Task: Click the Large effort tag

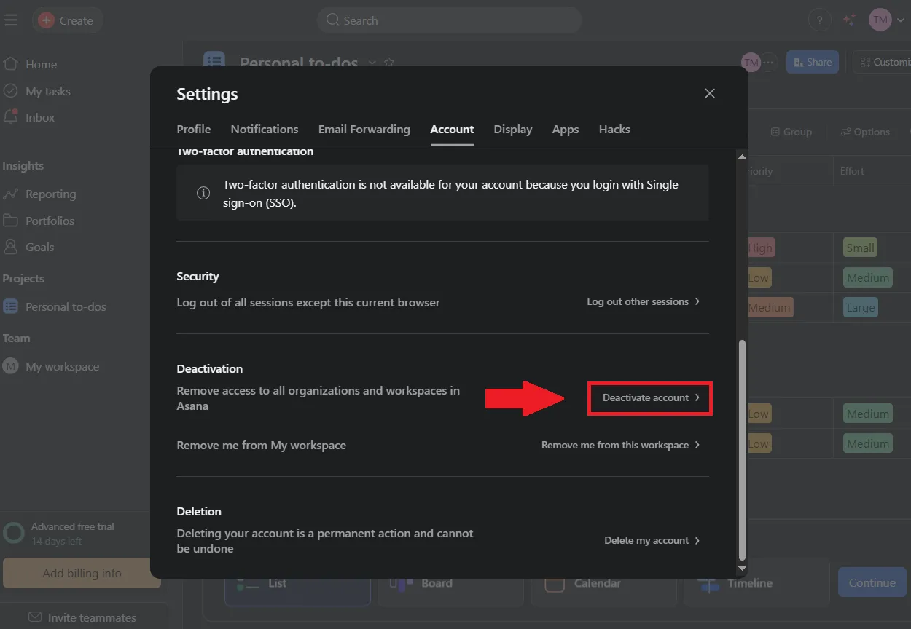Action: (x=860, y=307)
